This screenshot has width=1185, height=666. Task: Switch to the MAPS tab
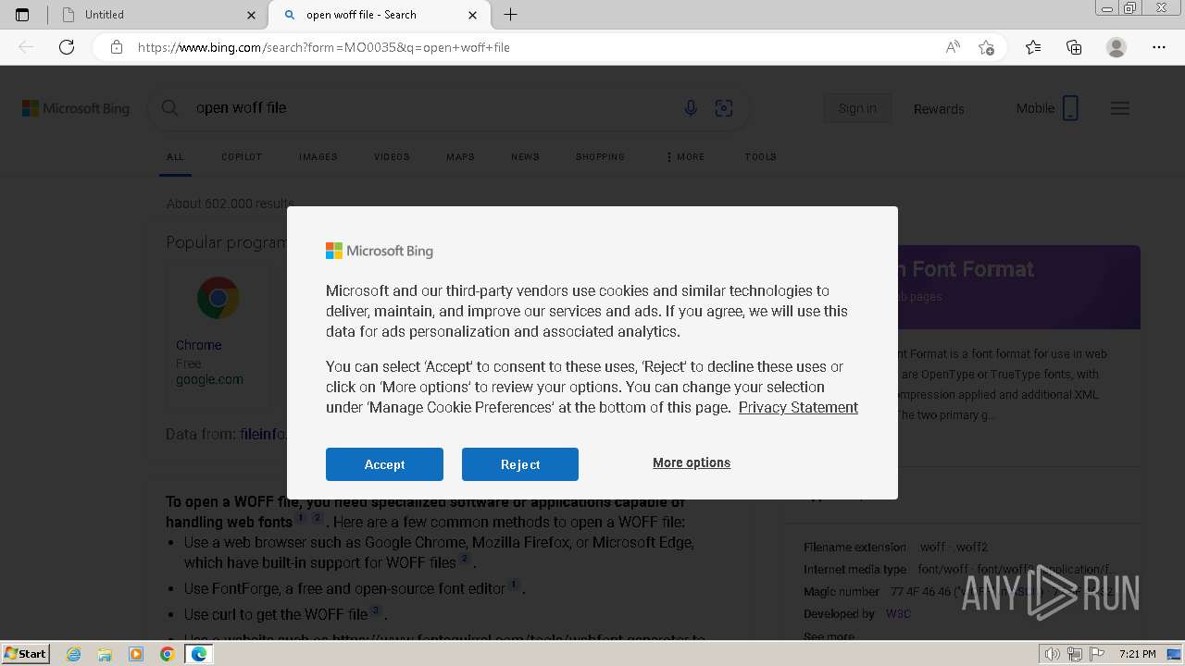tap(460, 157)
